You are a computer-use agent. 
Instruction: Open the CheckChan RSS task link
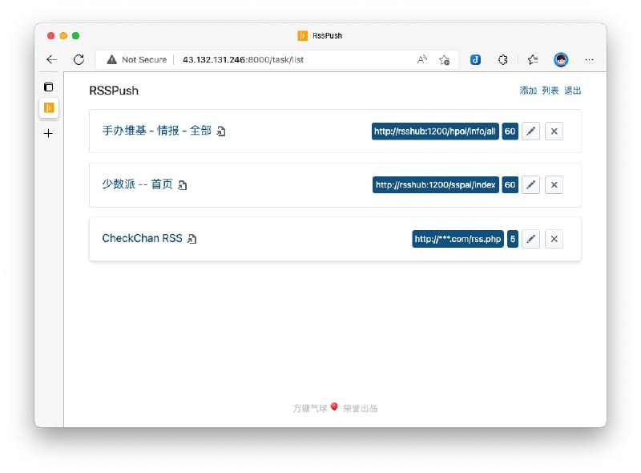(141, 238)
